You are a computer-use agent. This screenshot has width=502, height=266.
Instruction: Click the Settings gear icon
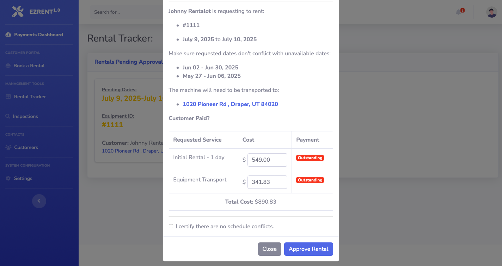click(x=8, y=178)
